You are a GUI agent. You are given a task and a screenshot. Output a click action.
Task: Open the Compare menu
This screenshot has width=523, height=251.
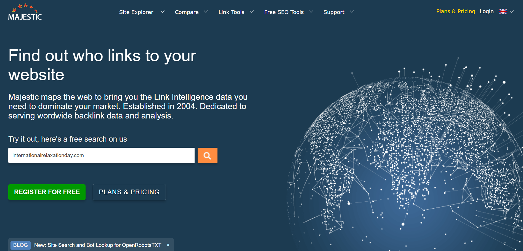tap(187, 12)
